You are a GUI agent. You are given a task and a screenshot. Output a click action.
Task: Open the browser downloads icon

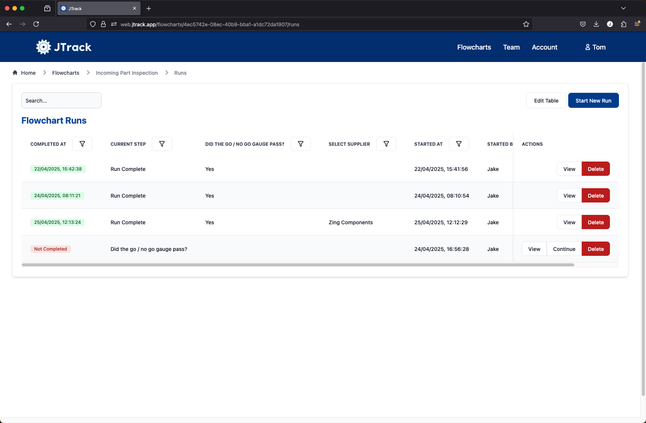[596, 24]
